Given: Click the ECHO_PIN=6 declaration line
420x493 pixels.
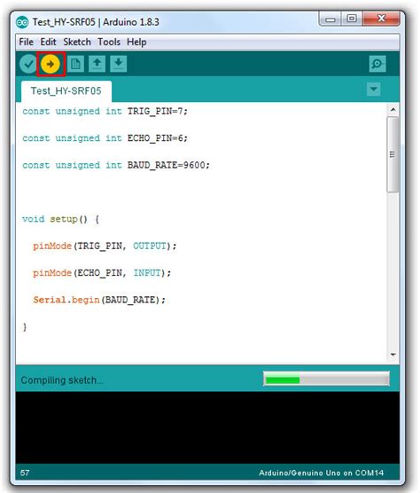Looking at the screenshot, I should coord(105,138).
